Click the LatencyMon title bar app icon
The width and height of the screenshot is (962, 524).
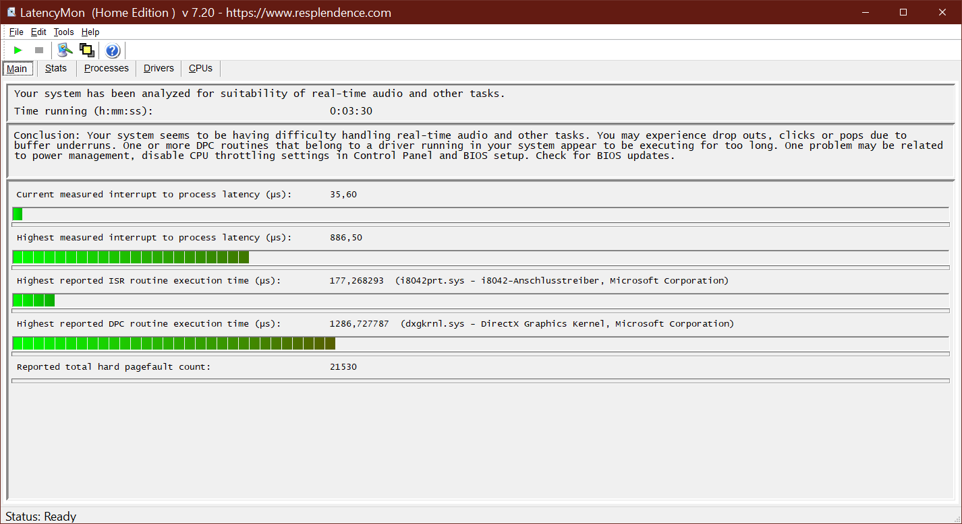coord(11,12)
